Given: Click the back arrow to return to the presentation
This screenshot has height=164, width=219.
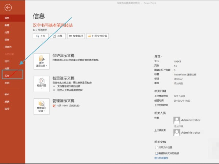Looking at the screenshot, I should coord(8,8).
